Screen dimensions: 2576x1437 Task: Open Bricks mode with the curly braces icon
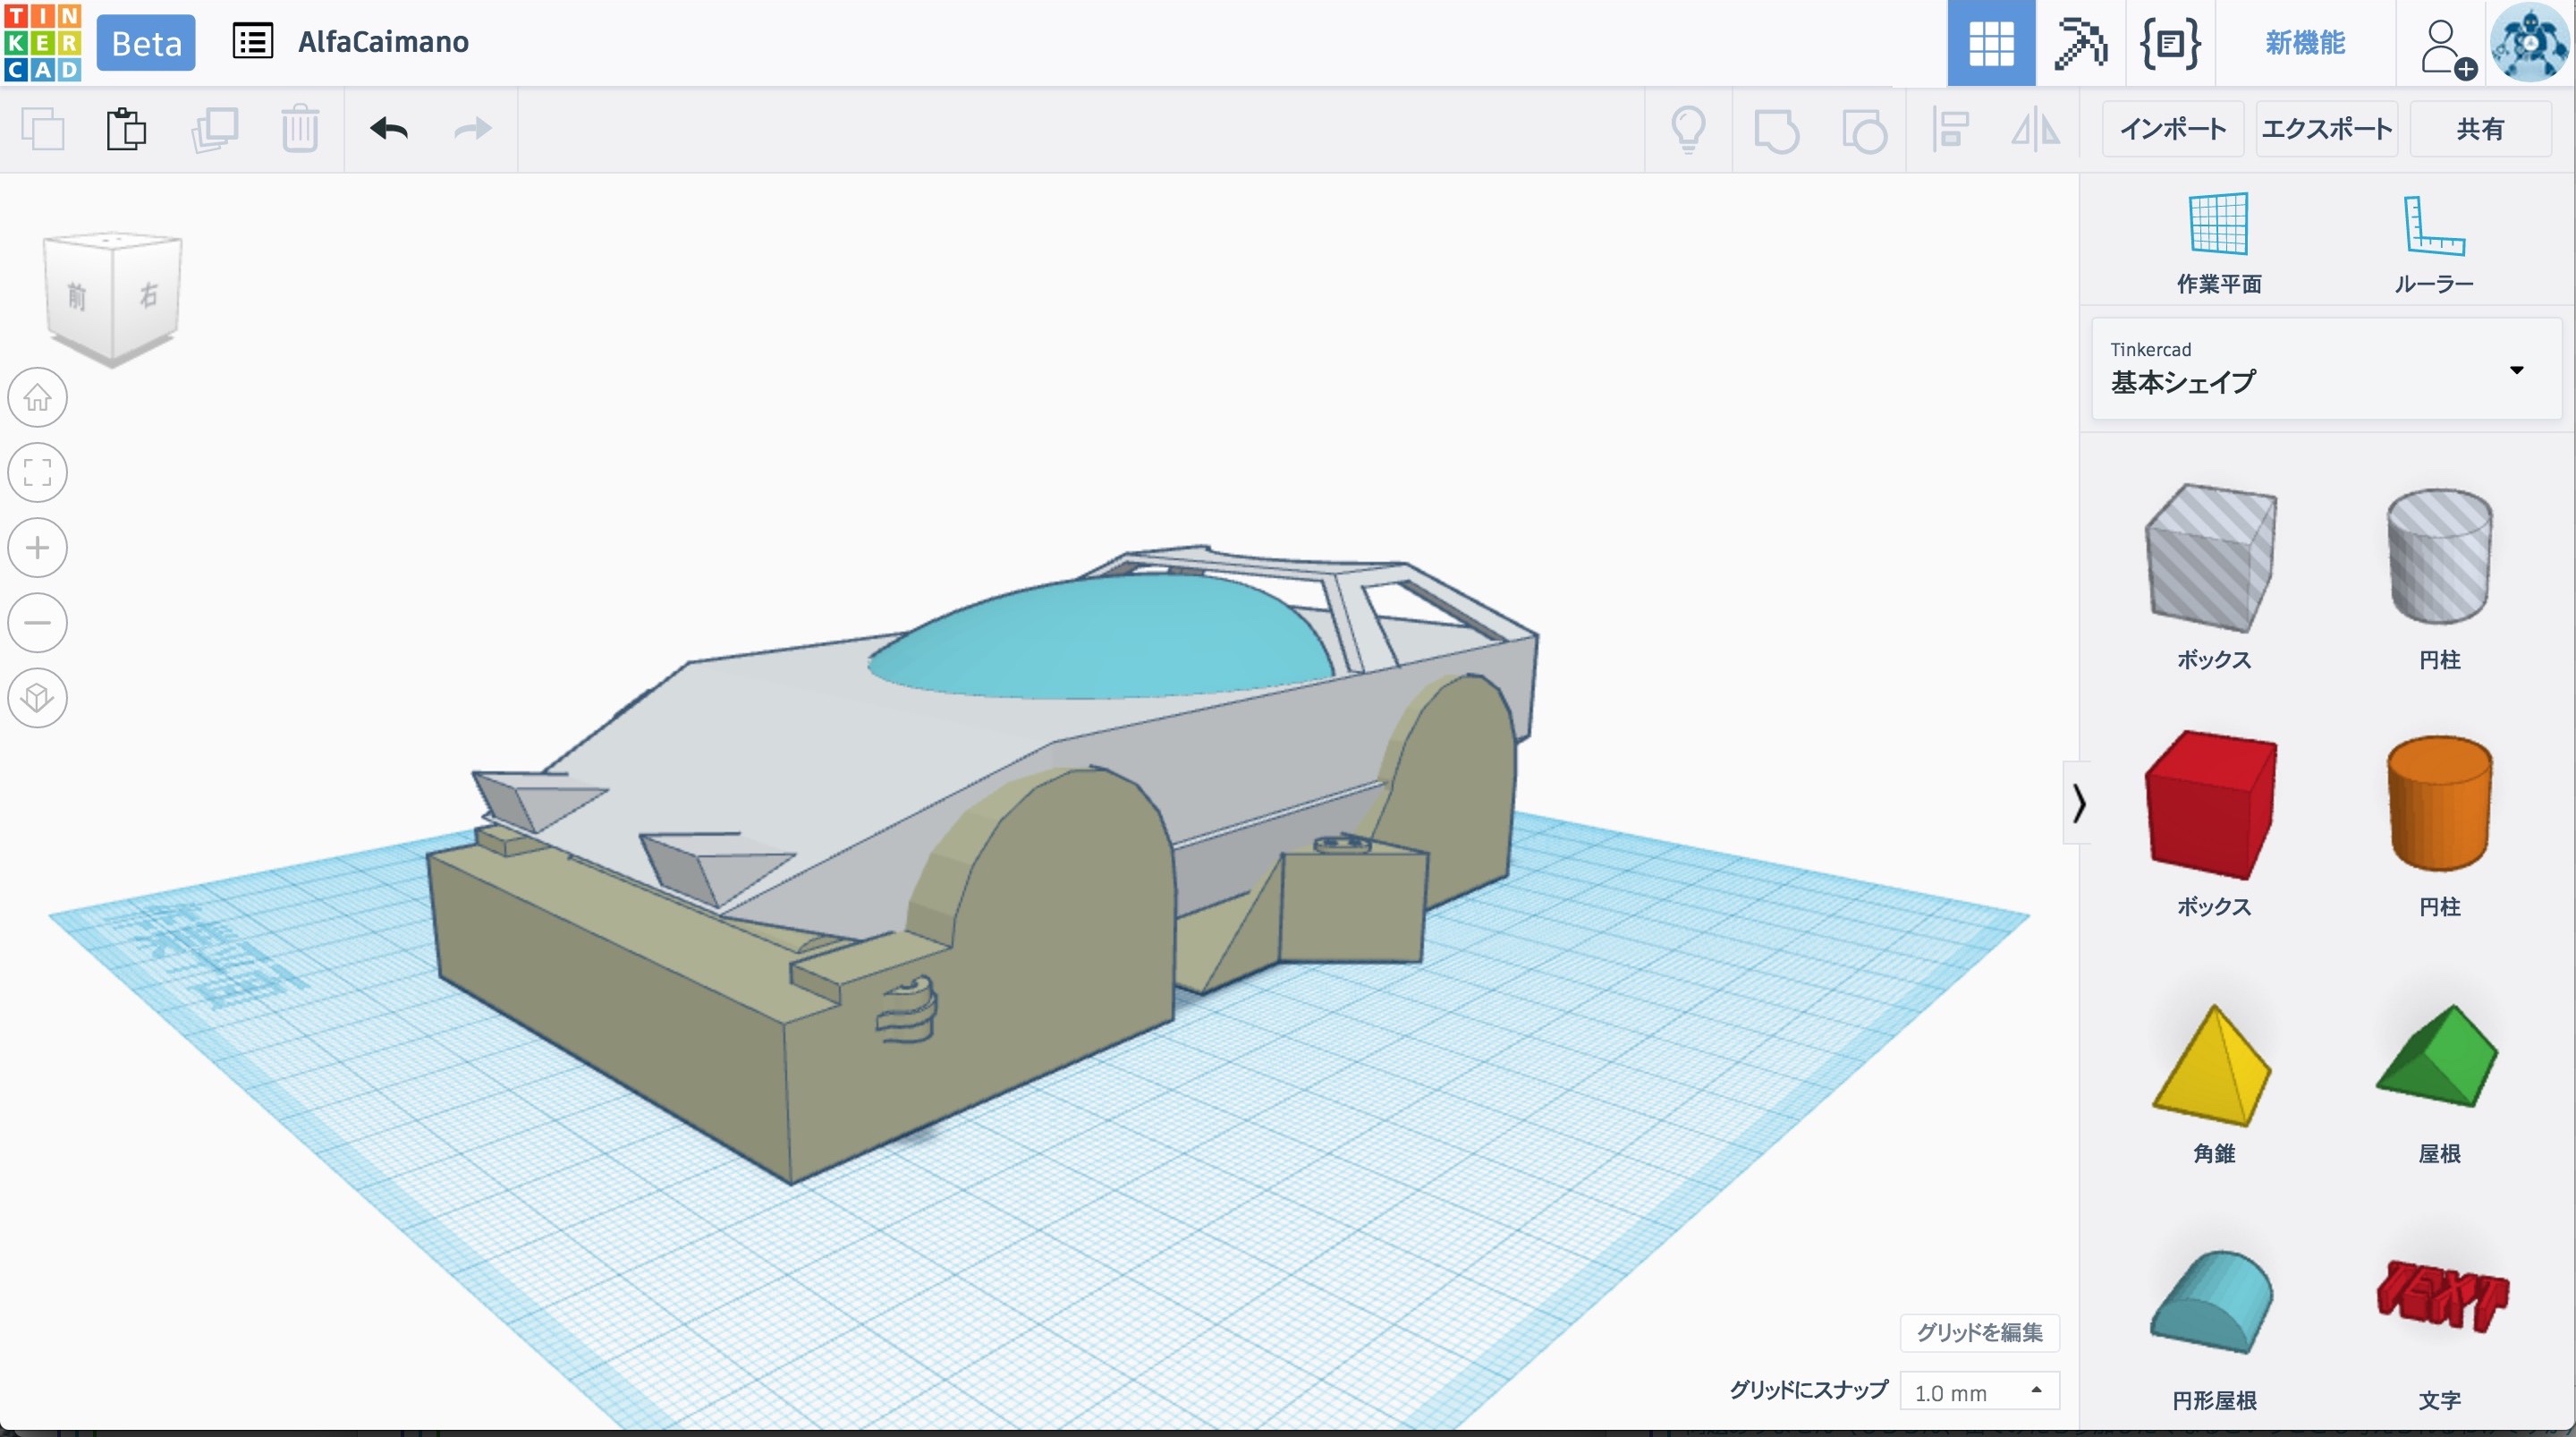click(2169, 43)
